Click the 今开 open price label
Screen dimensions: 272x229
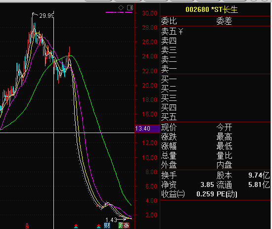(224, 128)
